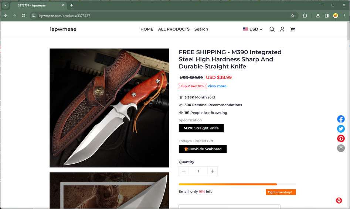350x209 pixels.
Task: Open the tab search dropdown arrow
Action: (x=6, y=5)
